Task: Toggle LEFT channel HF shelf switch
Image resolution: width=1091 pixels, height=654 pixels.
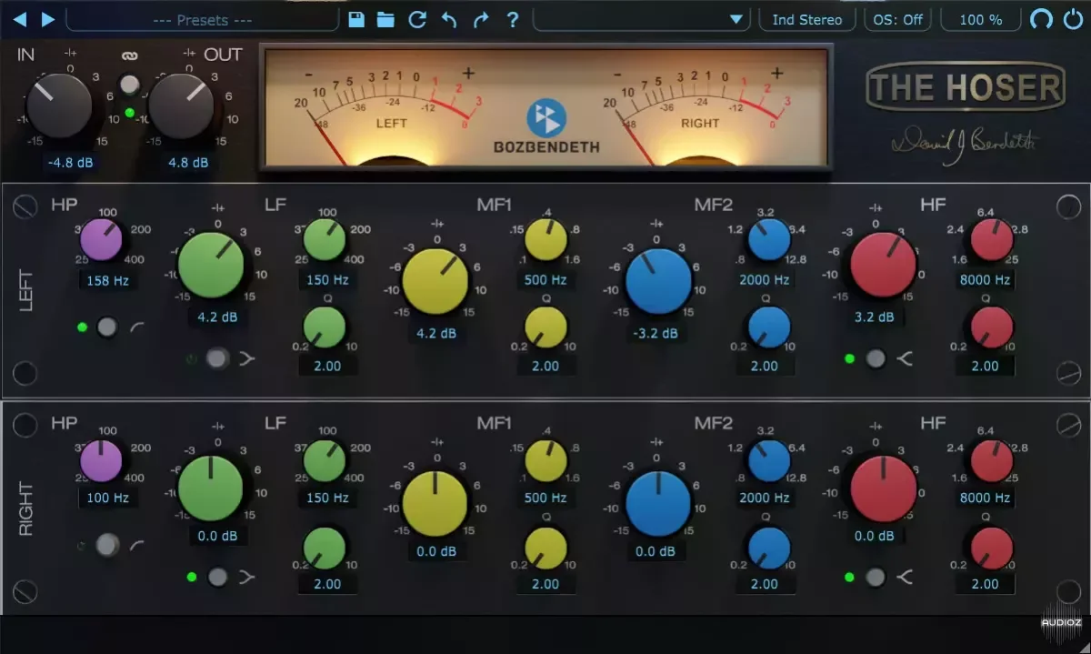Action: (x=876, y=358)
